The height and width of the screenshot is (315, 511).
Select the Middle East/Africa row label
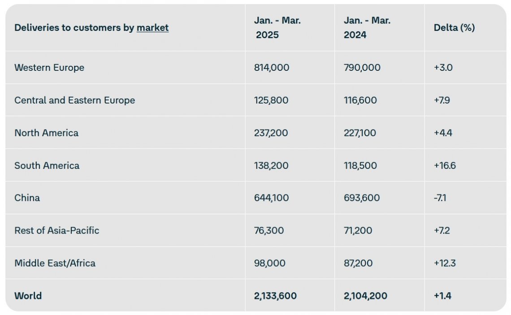pyautogui.click(x=55, y=263)
